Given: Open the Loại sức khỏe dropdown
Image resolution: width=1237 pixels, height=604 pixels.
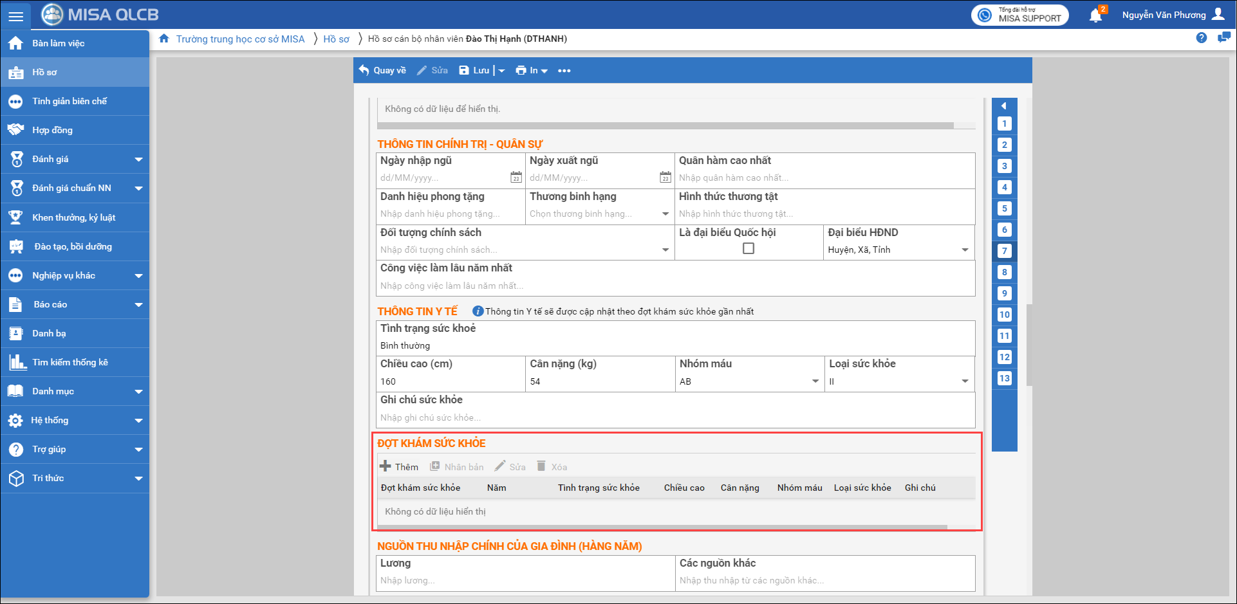Looking at the screenshot, I should click(965, 381).
